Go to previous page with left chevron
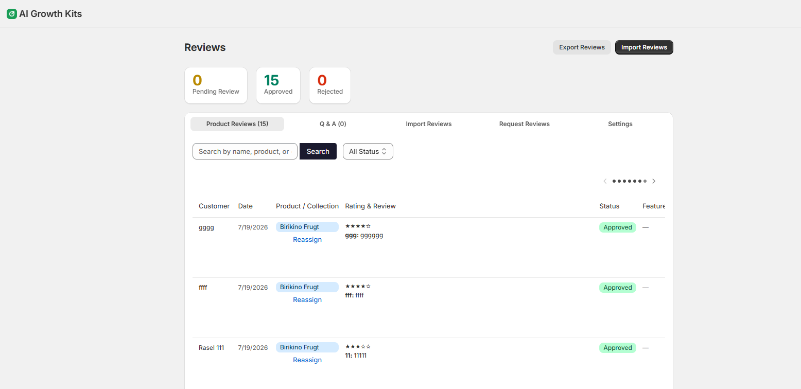 click(605, 181)
